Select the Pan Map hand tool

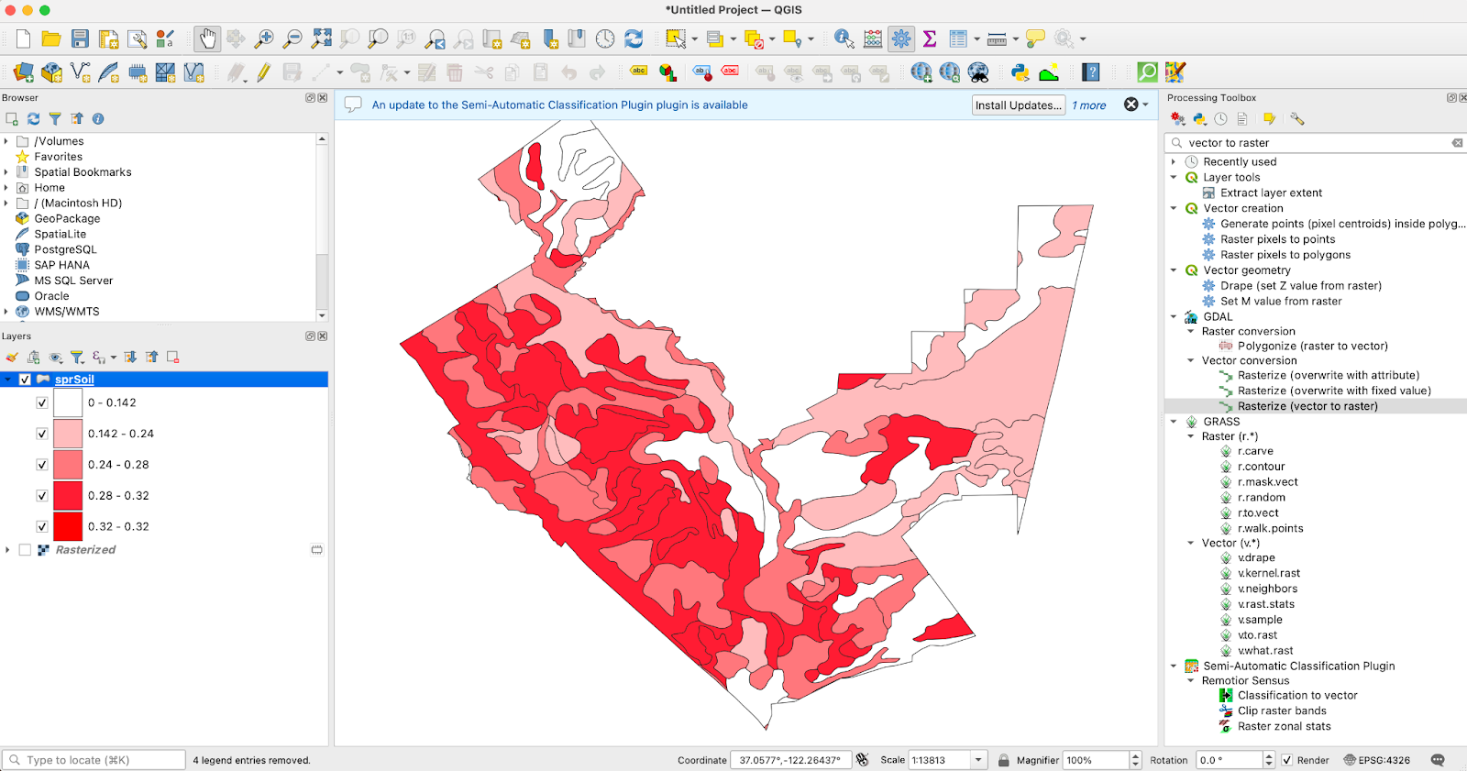[207, 39]
